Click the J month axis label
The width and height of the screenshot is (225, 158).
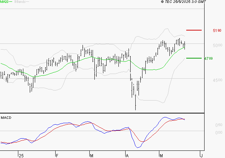pos(201,156)
